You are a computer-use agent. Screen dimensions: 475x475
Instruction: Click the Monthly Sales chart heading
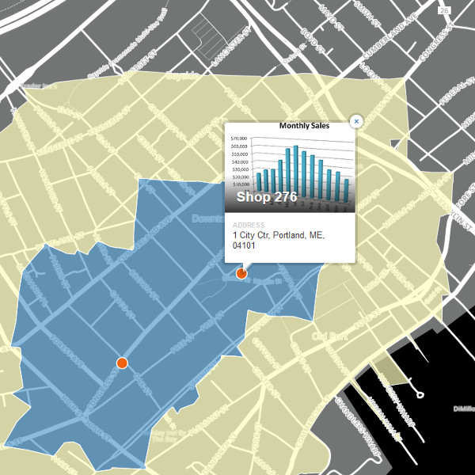[x=305, y=126]
